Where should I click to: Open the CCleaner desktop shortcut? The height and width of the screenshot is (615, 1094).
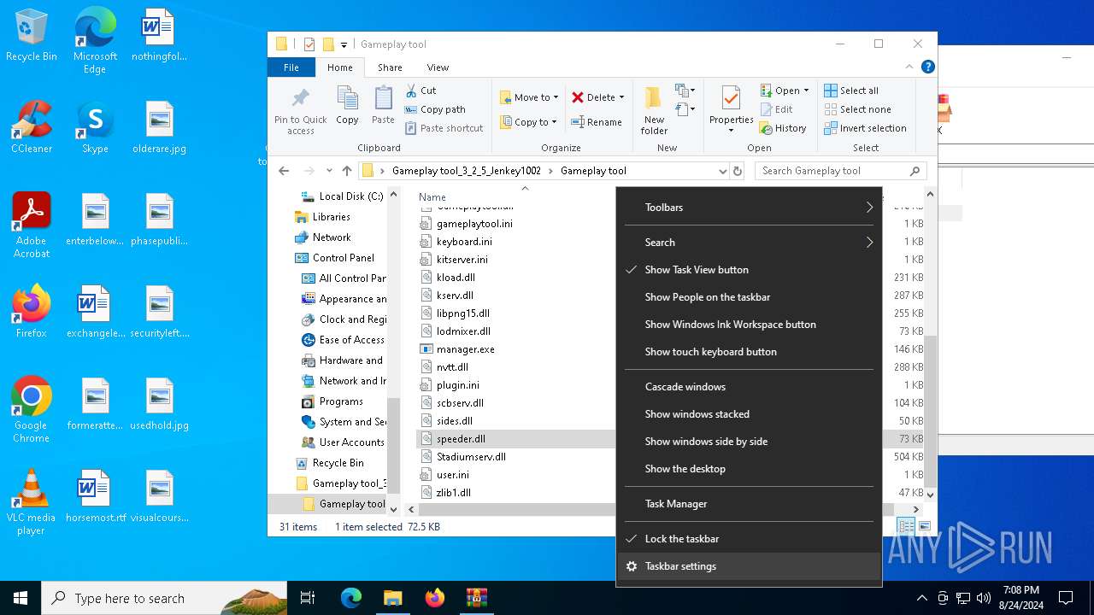click(32, 128)
